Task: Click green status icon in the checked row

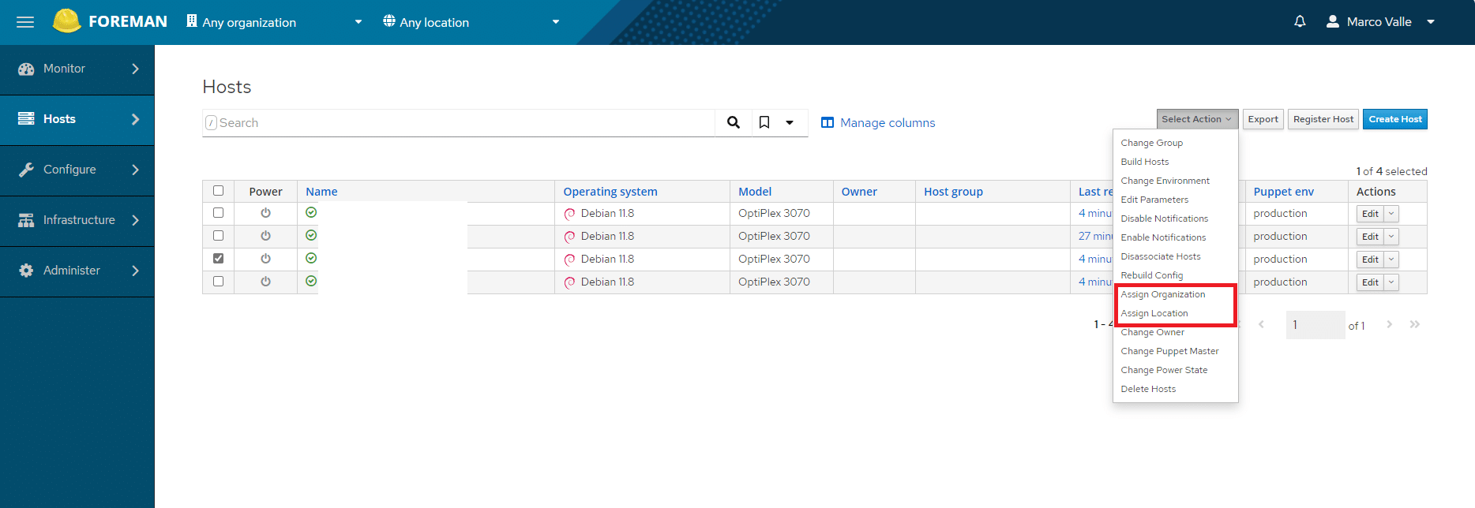Action: (311, 258)
